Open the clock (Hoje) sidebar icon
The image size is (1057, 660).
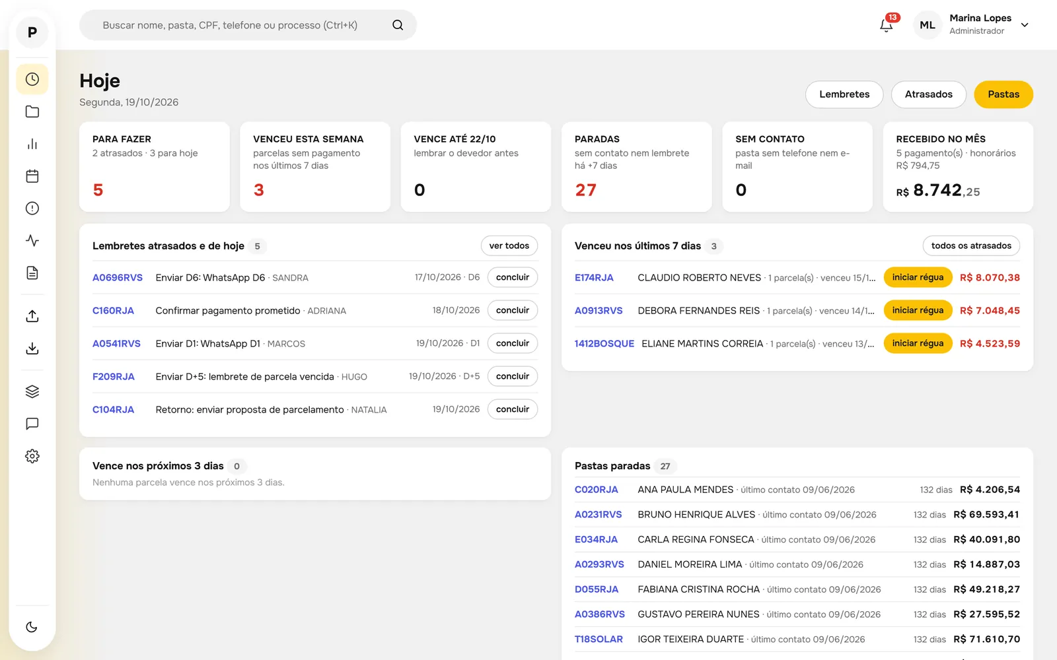[32, 79]
